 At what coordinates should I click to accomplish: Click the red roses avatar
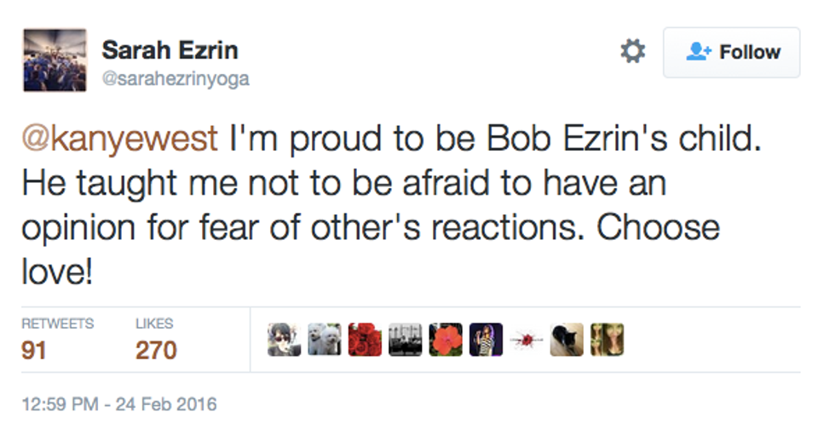point(365,340)
